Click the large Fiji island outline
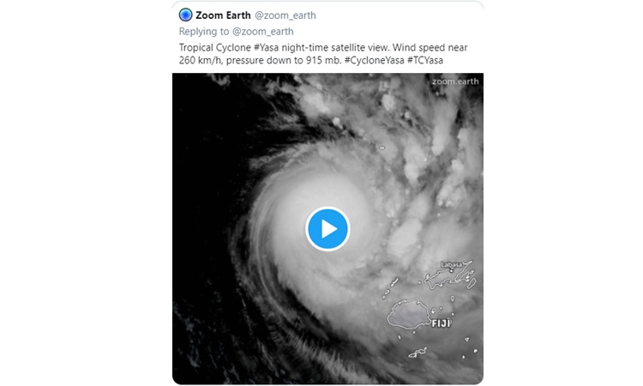Viewport: 643px width, 386px height. 407,314
